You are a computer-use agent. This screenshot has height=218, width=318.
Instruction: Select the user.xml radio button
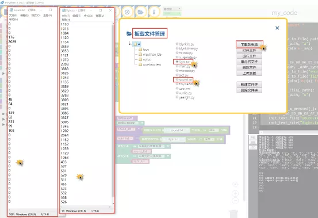pyautogui.click(x=177, y=89)
